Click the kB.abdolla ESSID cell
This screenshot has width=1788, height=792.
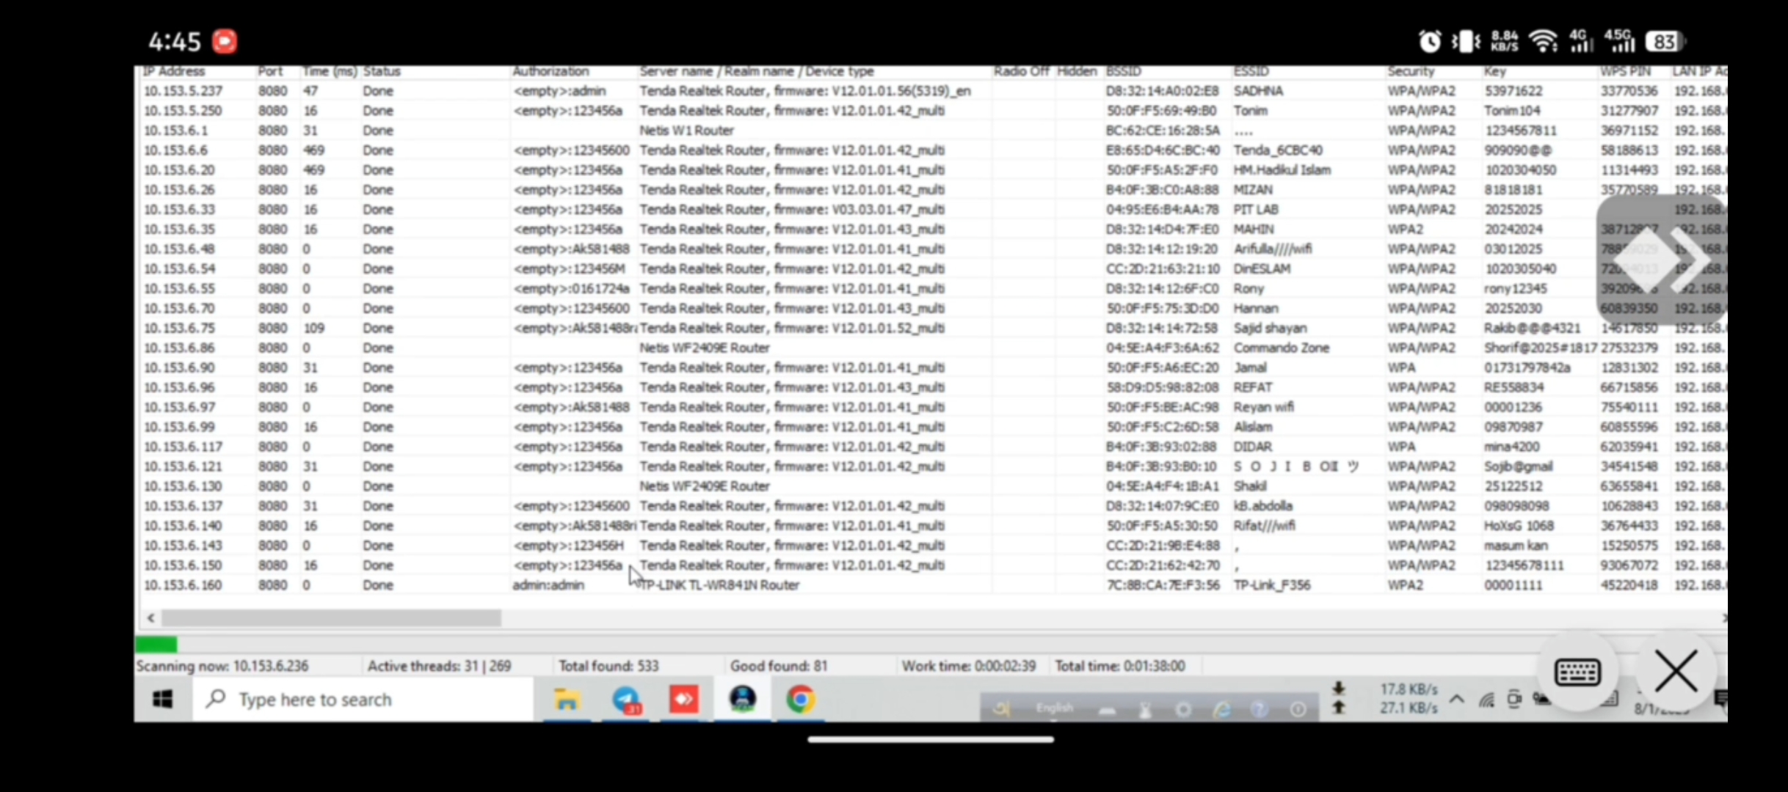pyautogui.click(x=1263, y=507)
